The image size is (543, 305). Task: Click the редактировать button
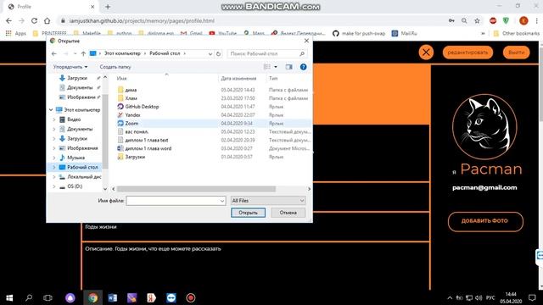pyautogui.click(x=467, y=53)
